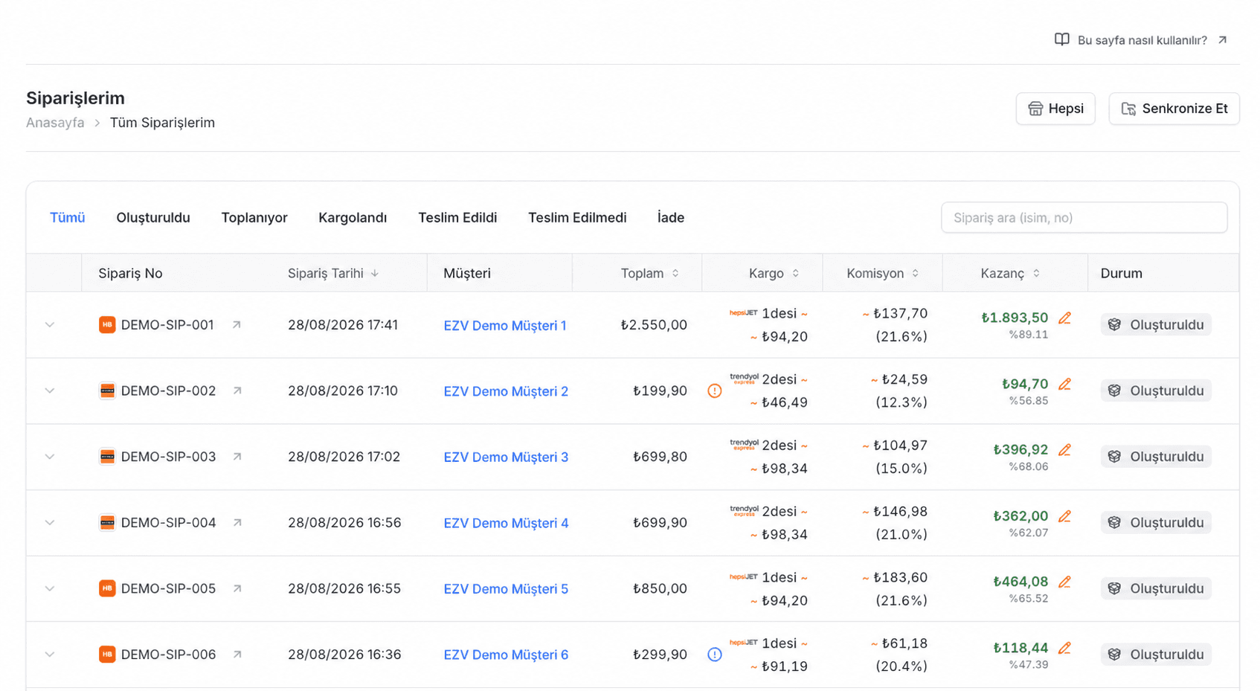This screenshot has width=1260, height=691.
Task: Click Senkronize Et button
Action: 1174,109
